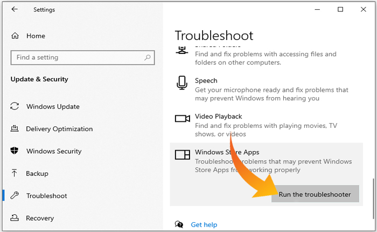Maximize the Settings window

[x=340, y=10]
